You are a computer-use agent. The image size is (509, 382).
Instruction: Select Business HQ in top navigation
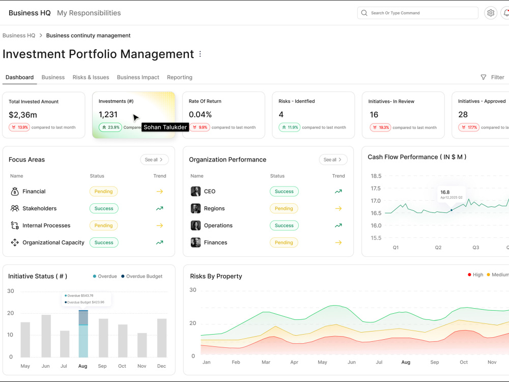30,13
